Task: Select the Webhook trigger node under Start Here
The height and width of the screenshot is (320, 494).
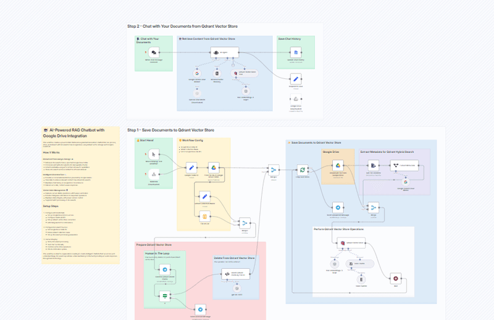Action: point(153,174)
